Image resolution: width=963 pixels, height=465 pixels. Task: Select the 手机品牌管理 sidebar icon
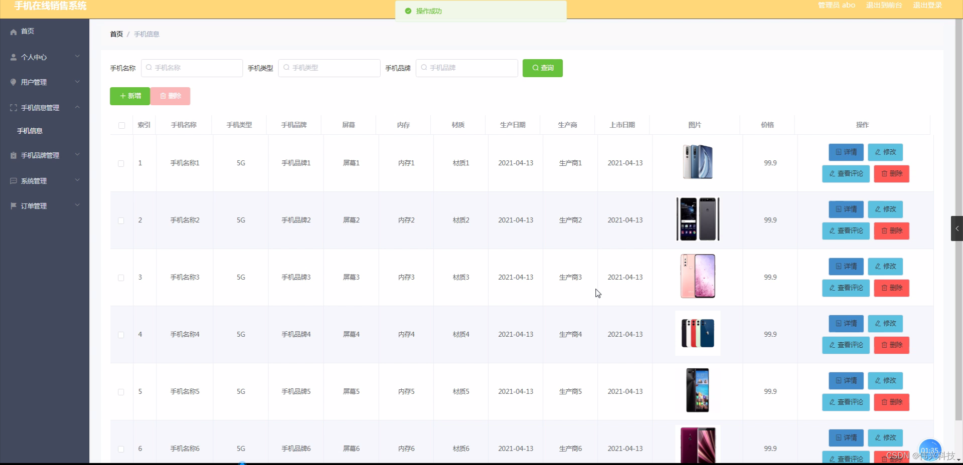tap(13, 155)
